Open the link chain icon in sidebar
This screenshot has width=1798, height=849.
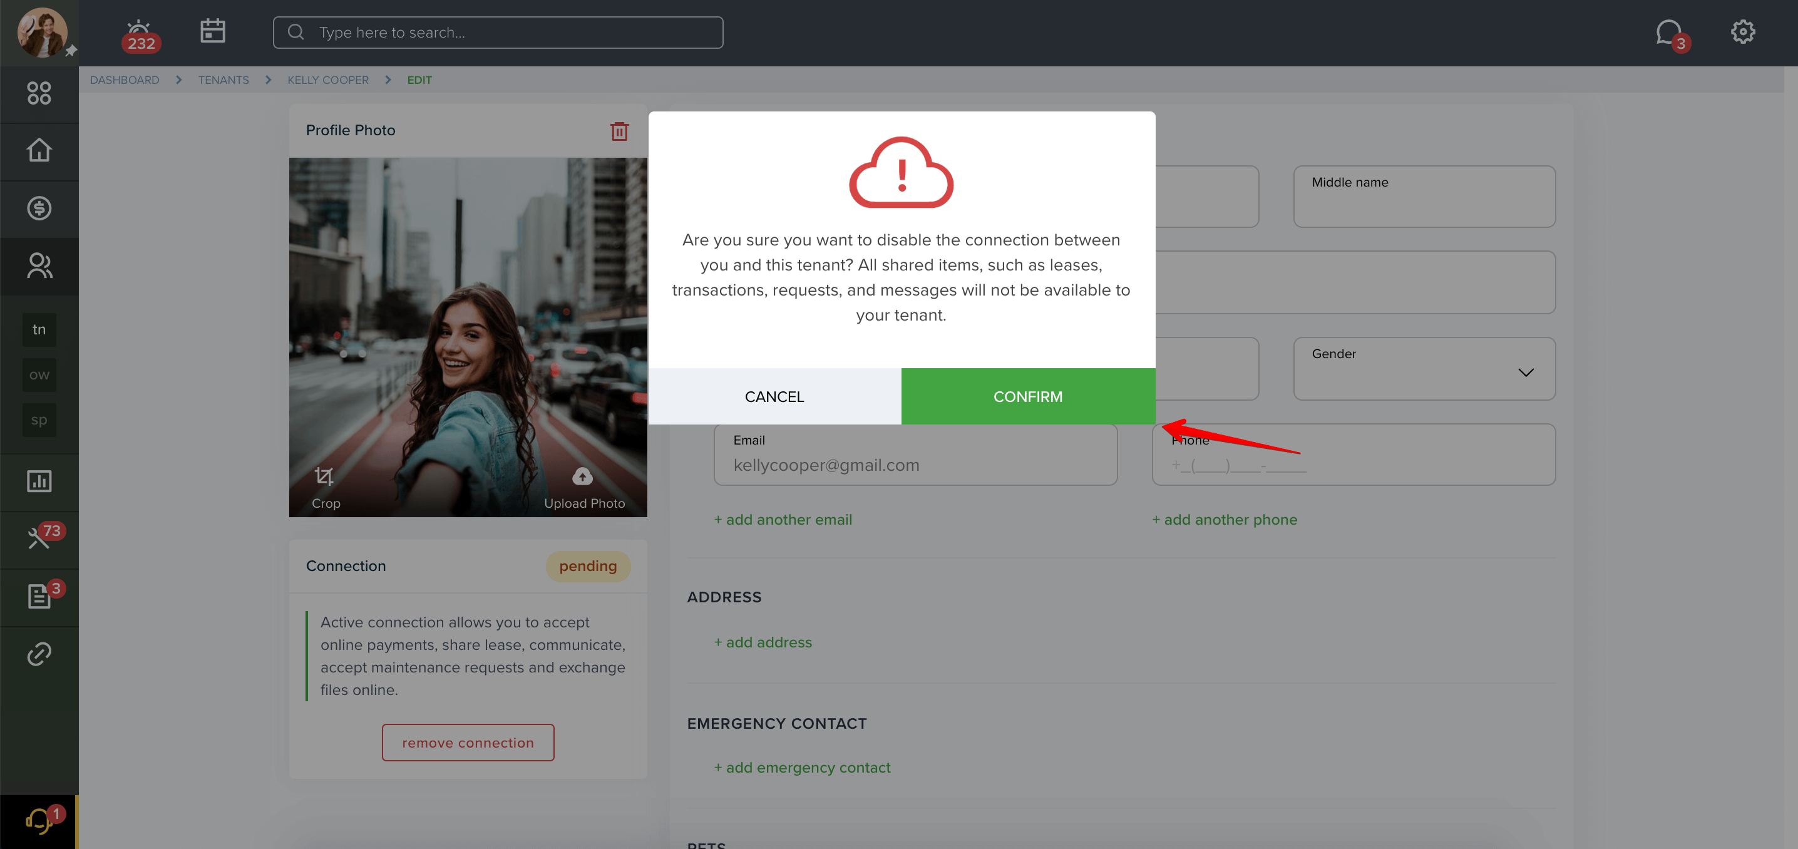pyautogui.click(x=39, y=654)
